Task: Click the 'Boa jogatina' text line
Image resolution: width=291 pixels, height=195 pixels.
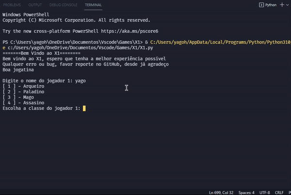Action: click(18, 70)
